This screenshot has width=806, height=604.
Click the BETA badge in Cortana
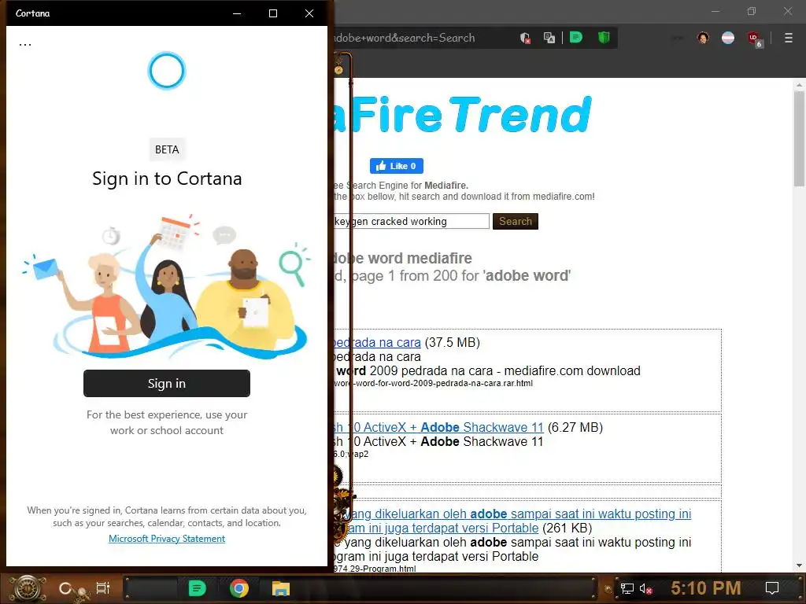tap(167, 149)
